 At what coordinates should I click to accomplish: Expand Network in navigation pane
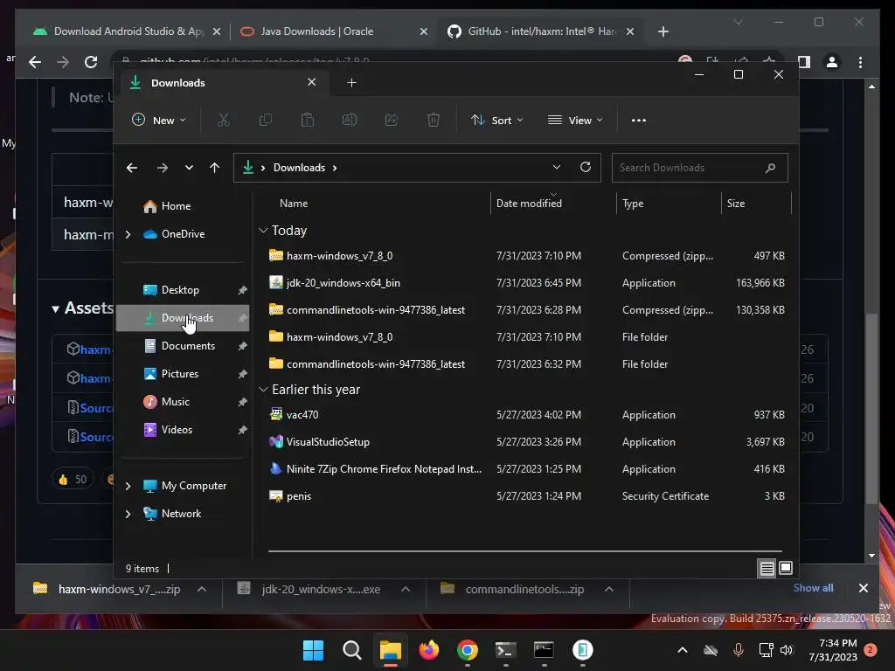point(128,514)
